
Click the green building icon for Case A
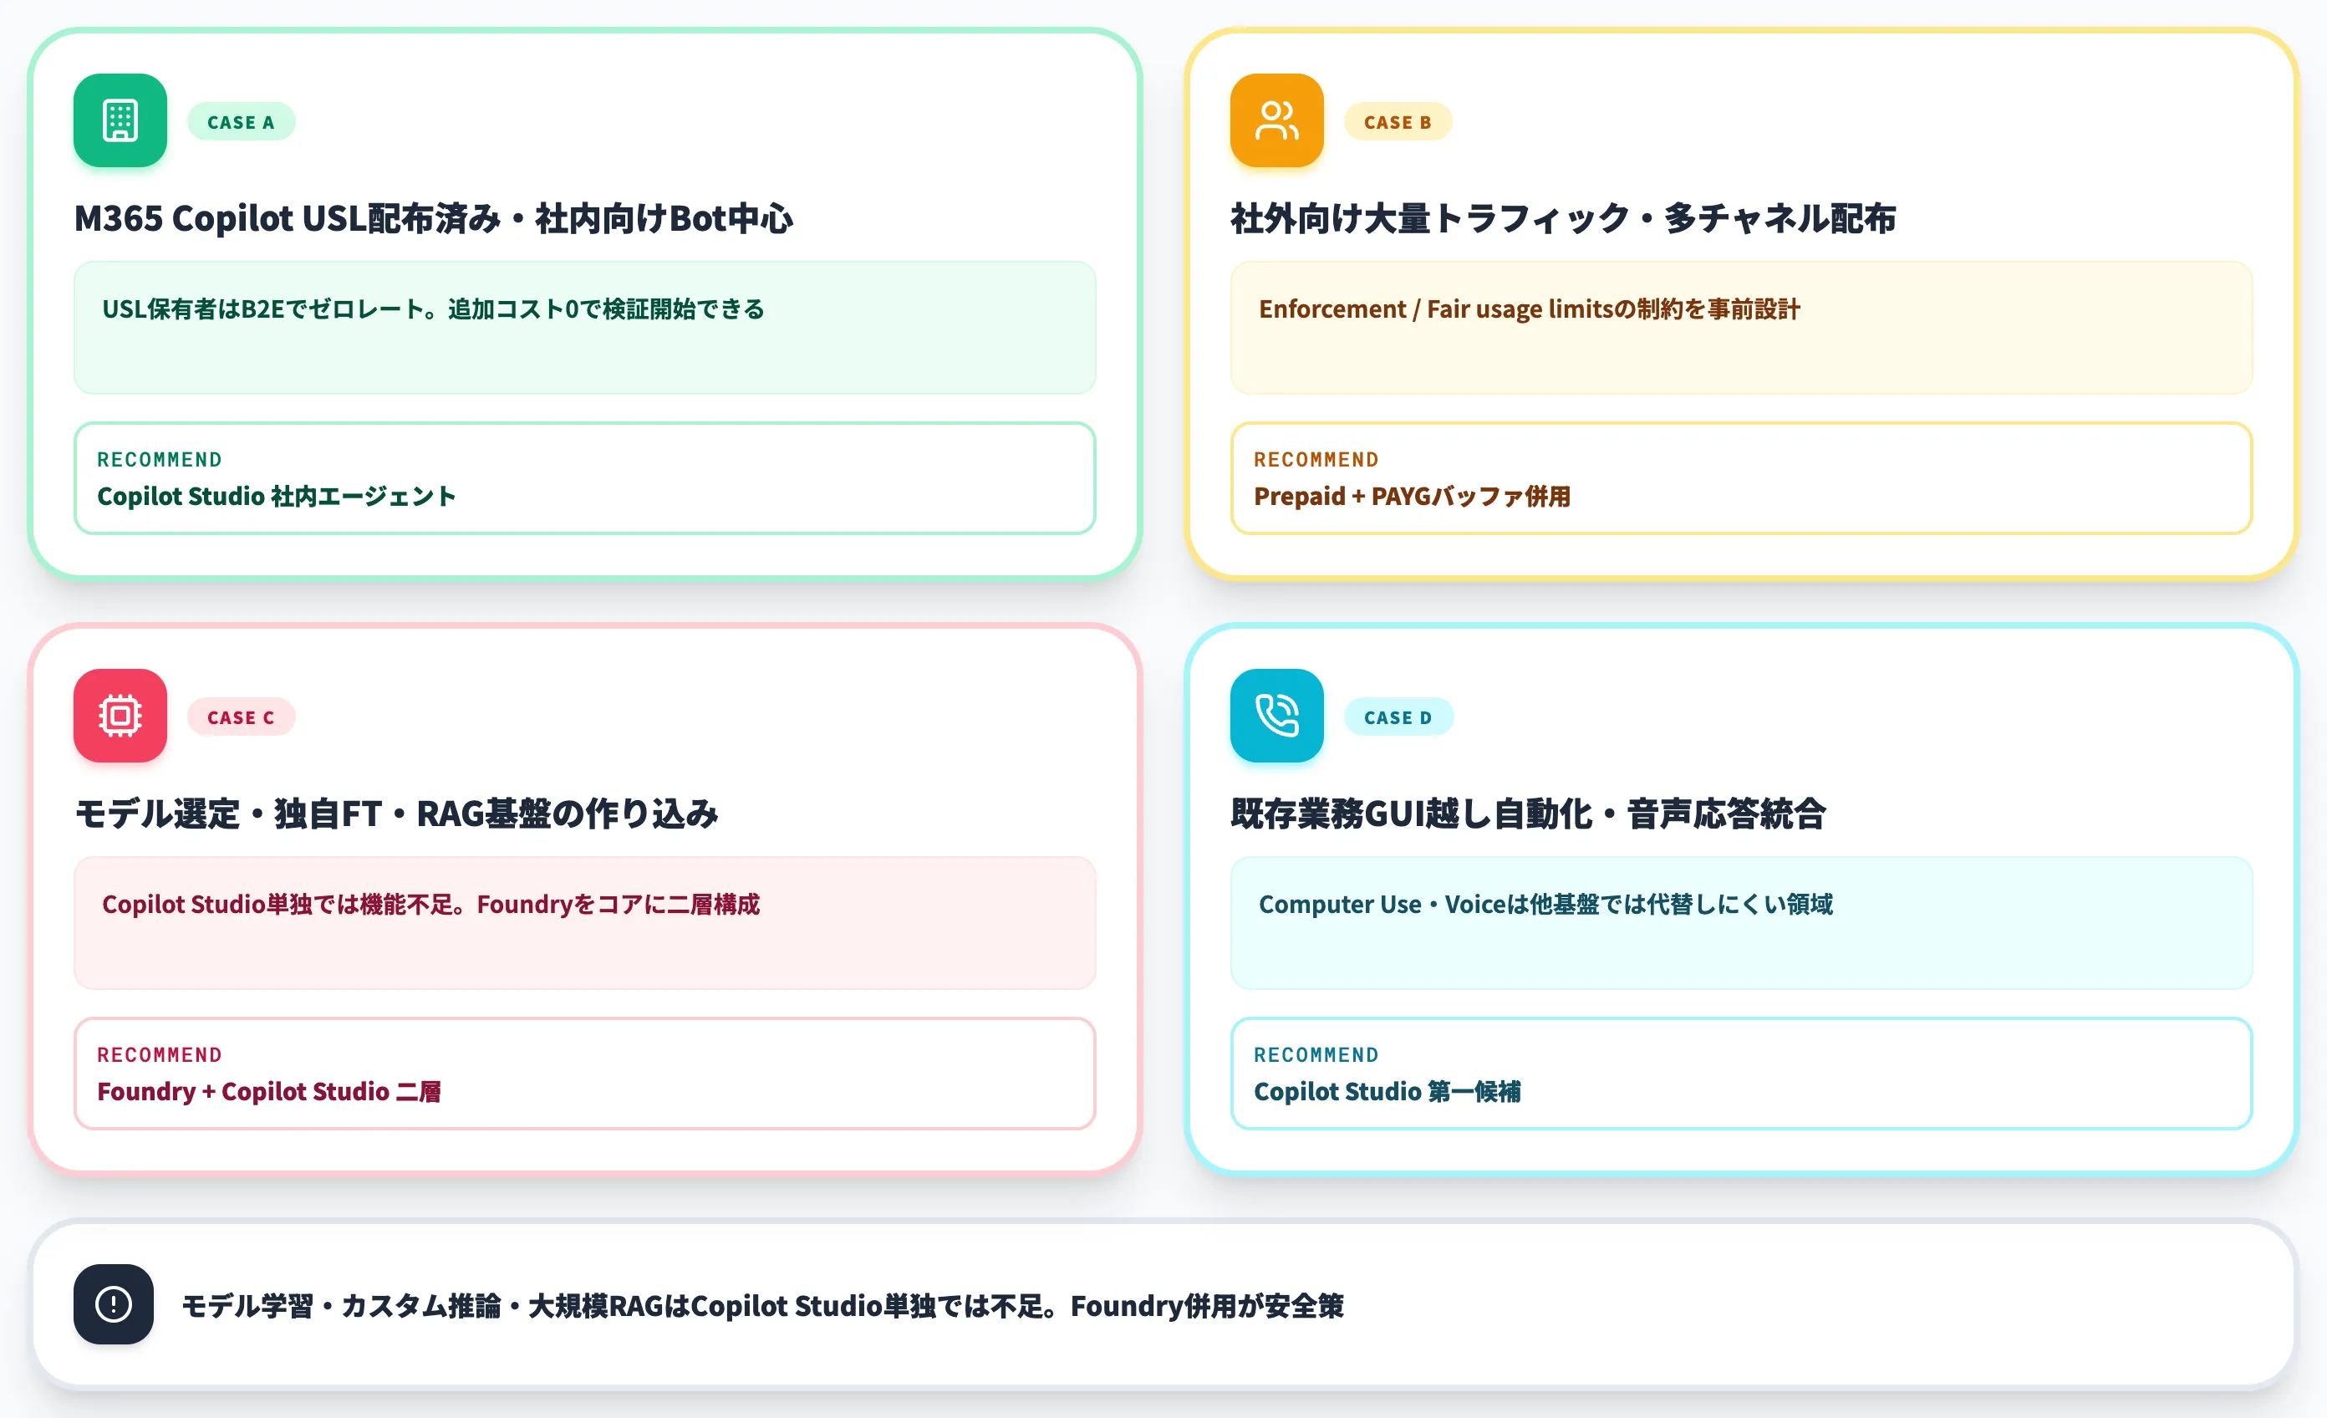tap(120, 121)
